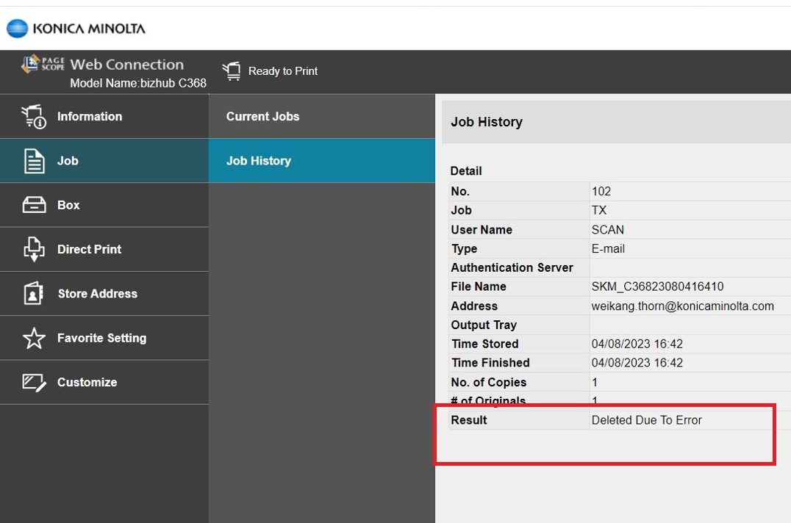Open the Information menu item
This screenshot has width=791, height=523.
[x=90, y=116]
